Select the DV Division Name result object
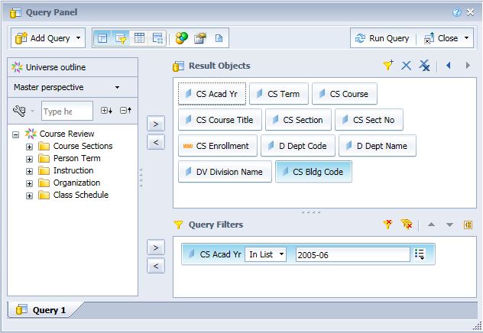This screenshot has height=333, width=483. point(225,172)
